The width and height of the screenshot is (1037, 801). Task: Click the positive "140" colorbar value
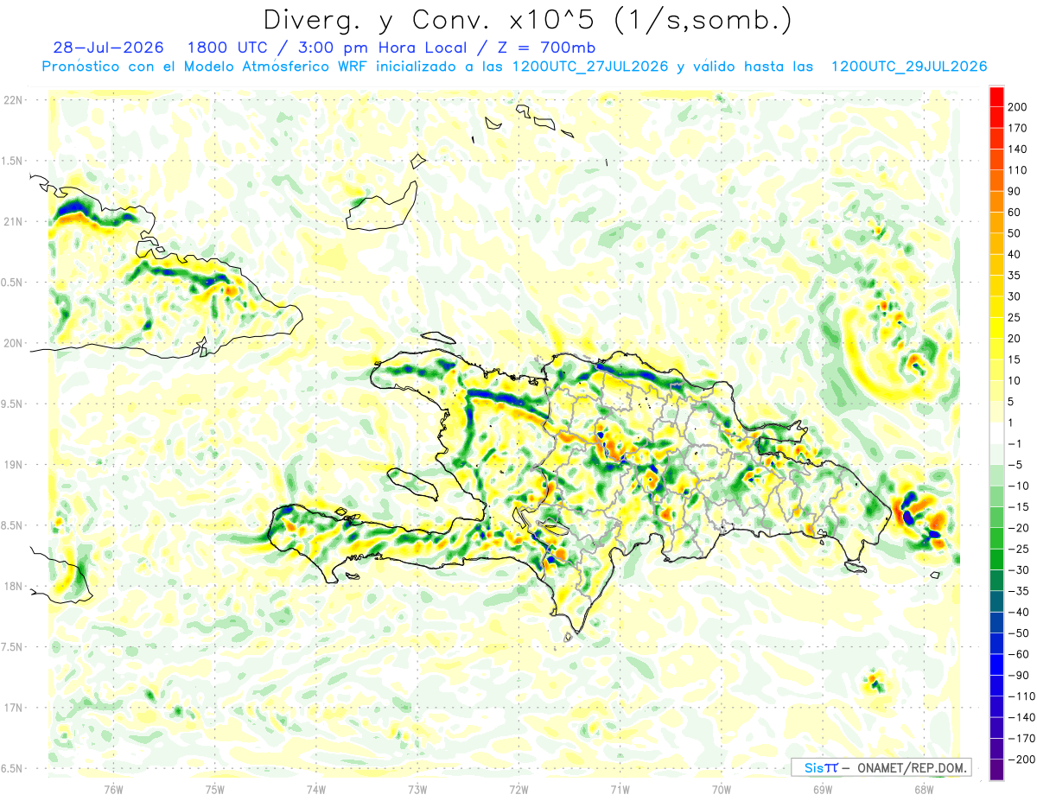click(1017, 149)
